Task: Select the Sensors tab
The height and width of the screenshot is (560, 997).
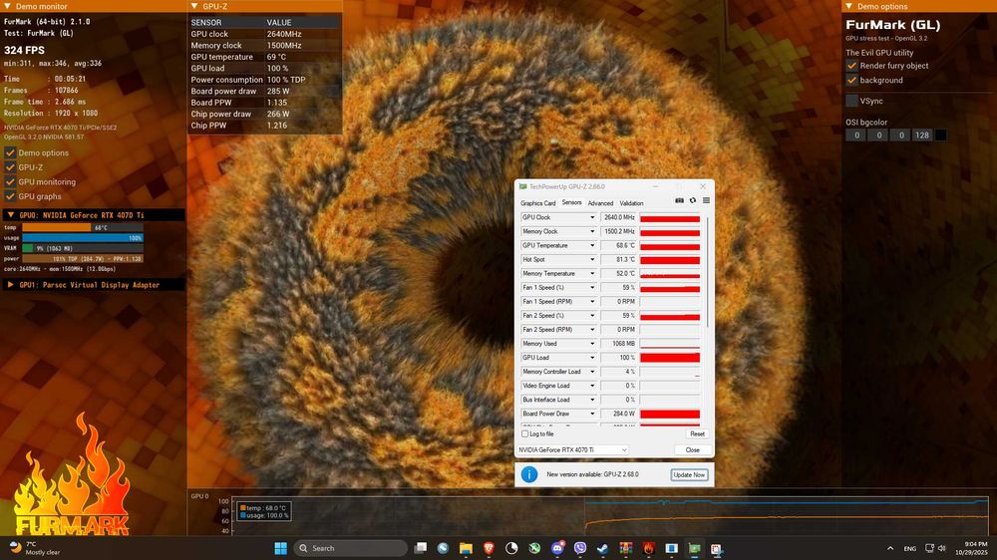Action: 571,202
